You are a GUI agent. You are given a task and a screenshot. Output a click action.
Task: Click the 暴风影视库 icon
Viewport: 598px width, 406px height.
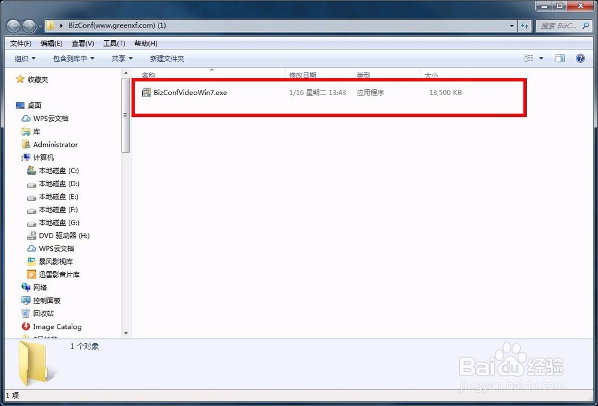point(32,261)
